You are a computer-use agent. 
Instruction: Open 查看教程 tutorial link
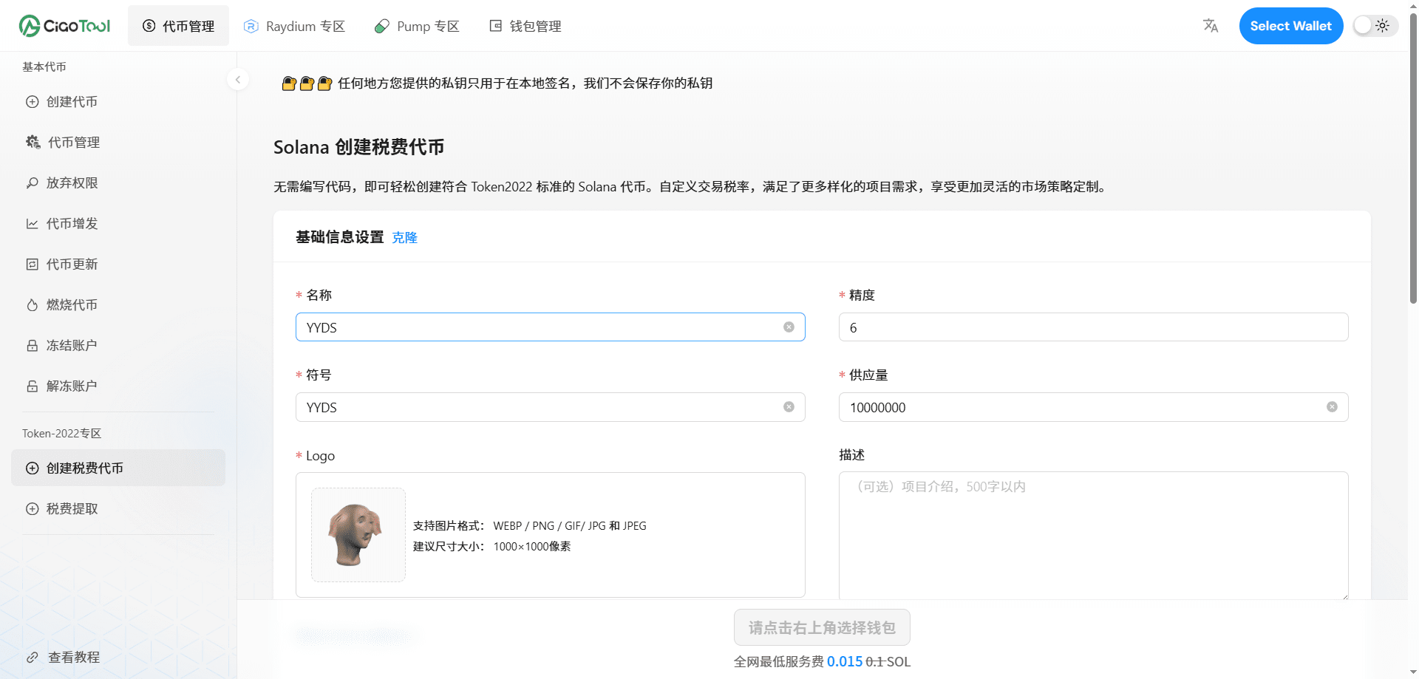[x=73, y=658]
